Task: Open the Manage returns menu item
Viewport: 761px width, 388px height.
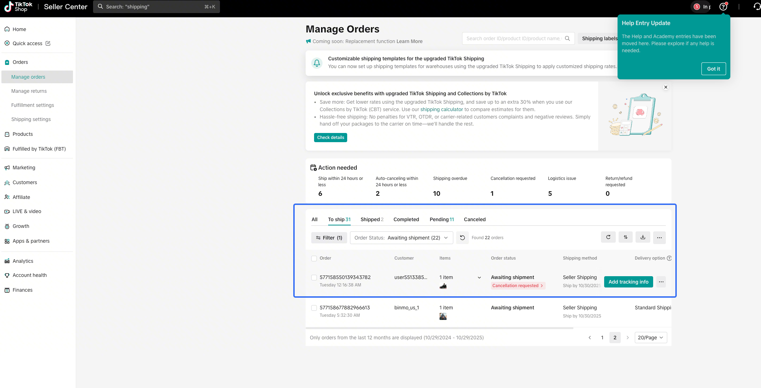Action: (x=29, y=91)
